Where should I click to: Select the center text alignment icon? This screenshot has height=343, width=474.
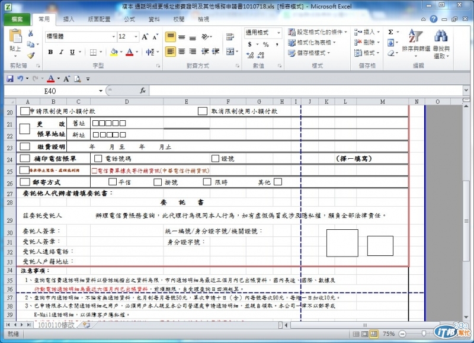coord(182,52)
